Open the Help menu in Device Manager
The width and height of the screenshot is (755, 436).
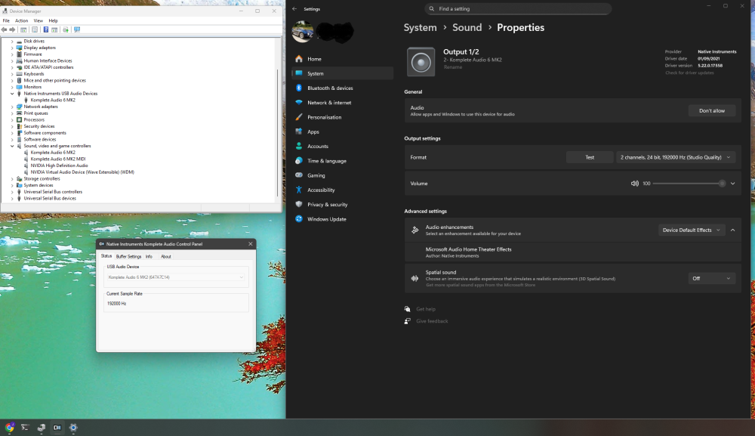point(53,20)
